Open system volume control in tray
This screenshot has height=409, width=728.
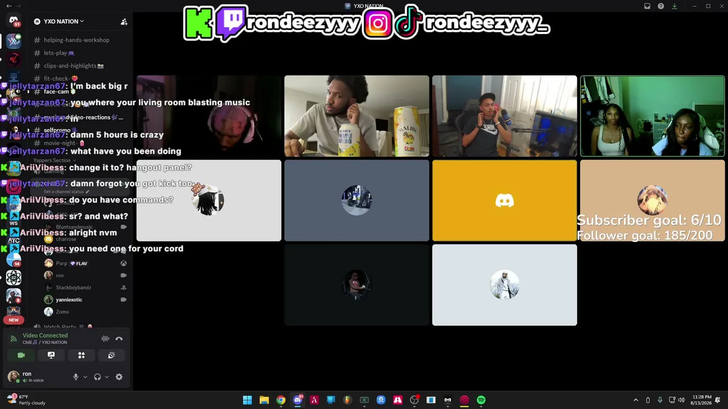point(681,400)
